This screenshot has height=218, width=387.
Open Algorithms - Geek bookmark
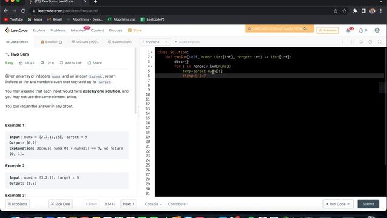pos(85,19)
